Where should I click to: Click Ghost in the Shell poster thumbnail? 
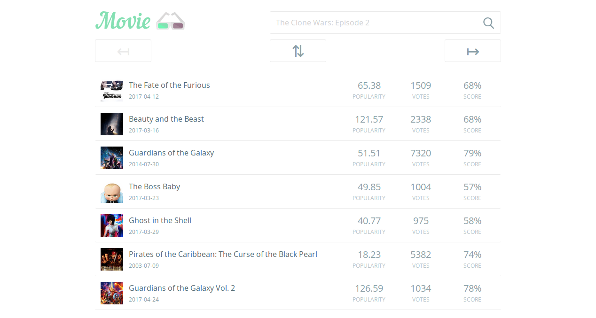click(x=112, y=225)
